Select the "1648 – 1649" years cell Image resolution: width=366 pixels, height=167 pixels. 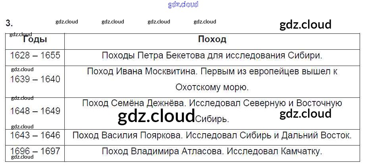coord(35,111)
